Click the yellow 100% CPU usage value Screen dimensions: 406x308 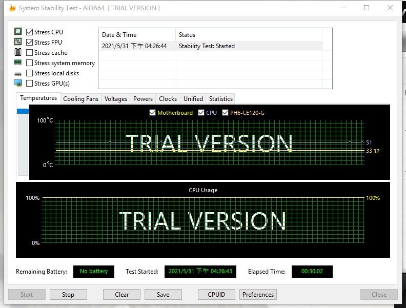[x=373, y=198]
